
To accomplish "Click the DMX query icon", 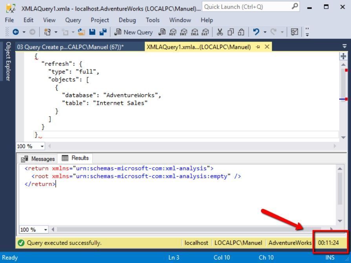I will click(184, 32).
